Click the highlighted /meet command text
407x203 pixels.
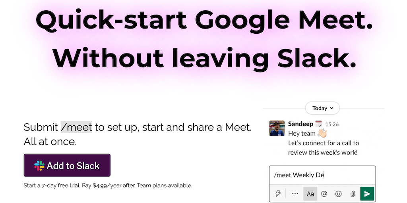(x=76, y=127)
